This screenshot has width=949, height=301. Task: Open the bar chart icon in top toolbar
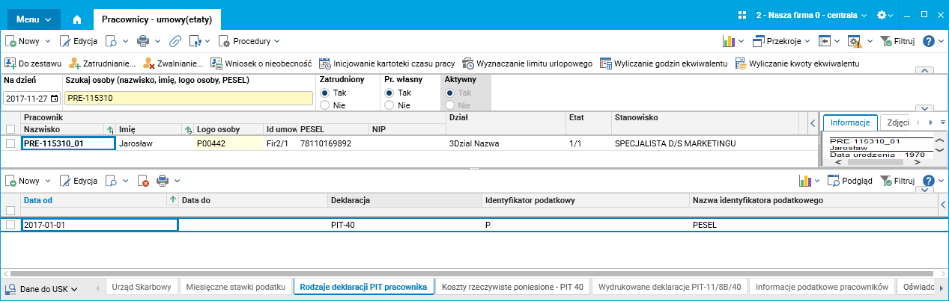coord(728,41)
